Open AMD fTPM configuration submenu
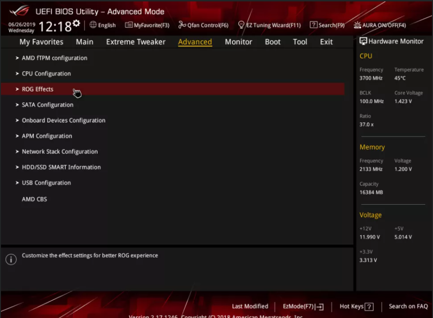Viewport: 433px width, 318px height. tap(55, 58)
